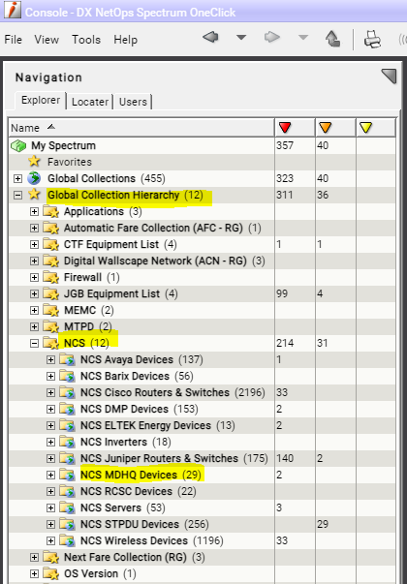Click the Applications folder icon
Image resolution: width=407 pixels, height=584 pixels.
point(50,211)
